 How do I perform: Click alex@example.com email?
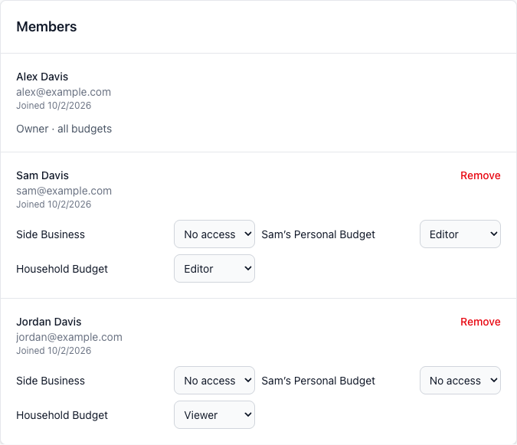[x=64, y=92]
